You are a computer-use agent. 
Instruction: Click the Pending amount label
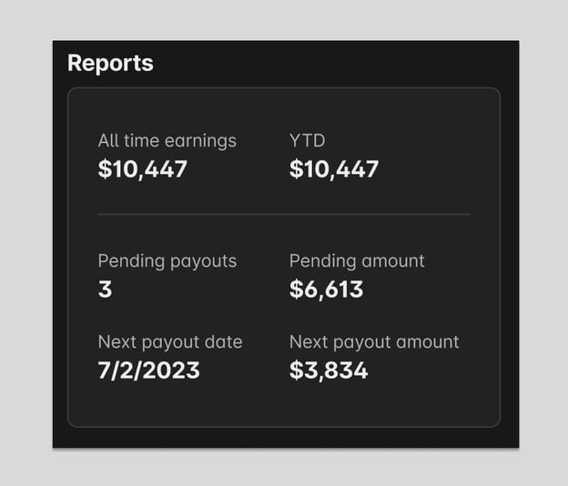pos(357,261)
